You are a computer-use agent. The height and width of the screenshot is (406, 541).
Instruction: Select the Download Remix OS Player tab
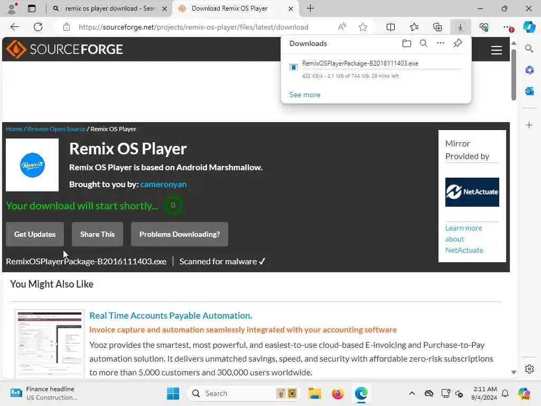pyautogui.click(x=229, y=8)
